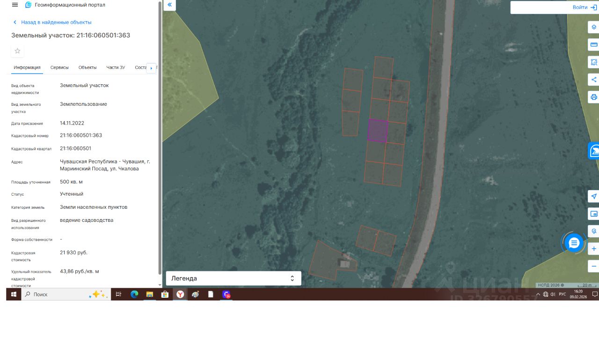
Task: Select the ruler measurement tool
Action: pos(594,45)
